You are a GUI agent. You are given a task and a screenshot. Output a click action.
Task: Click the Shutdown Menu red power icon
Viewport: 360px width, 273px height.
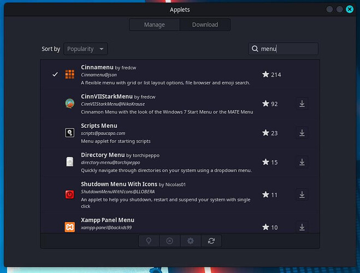click(x=69, y=194)
